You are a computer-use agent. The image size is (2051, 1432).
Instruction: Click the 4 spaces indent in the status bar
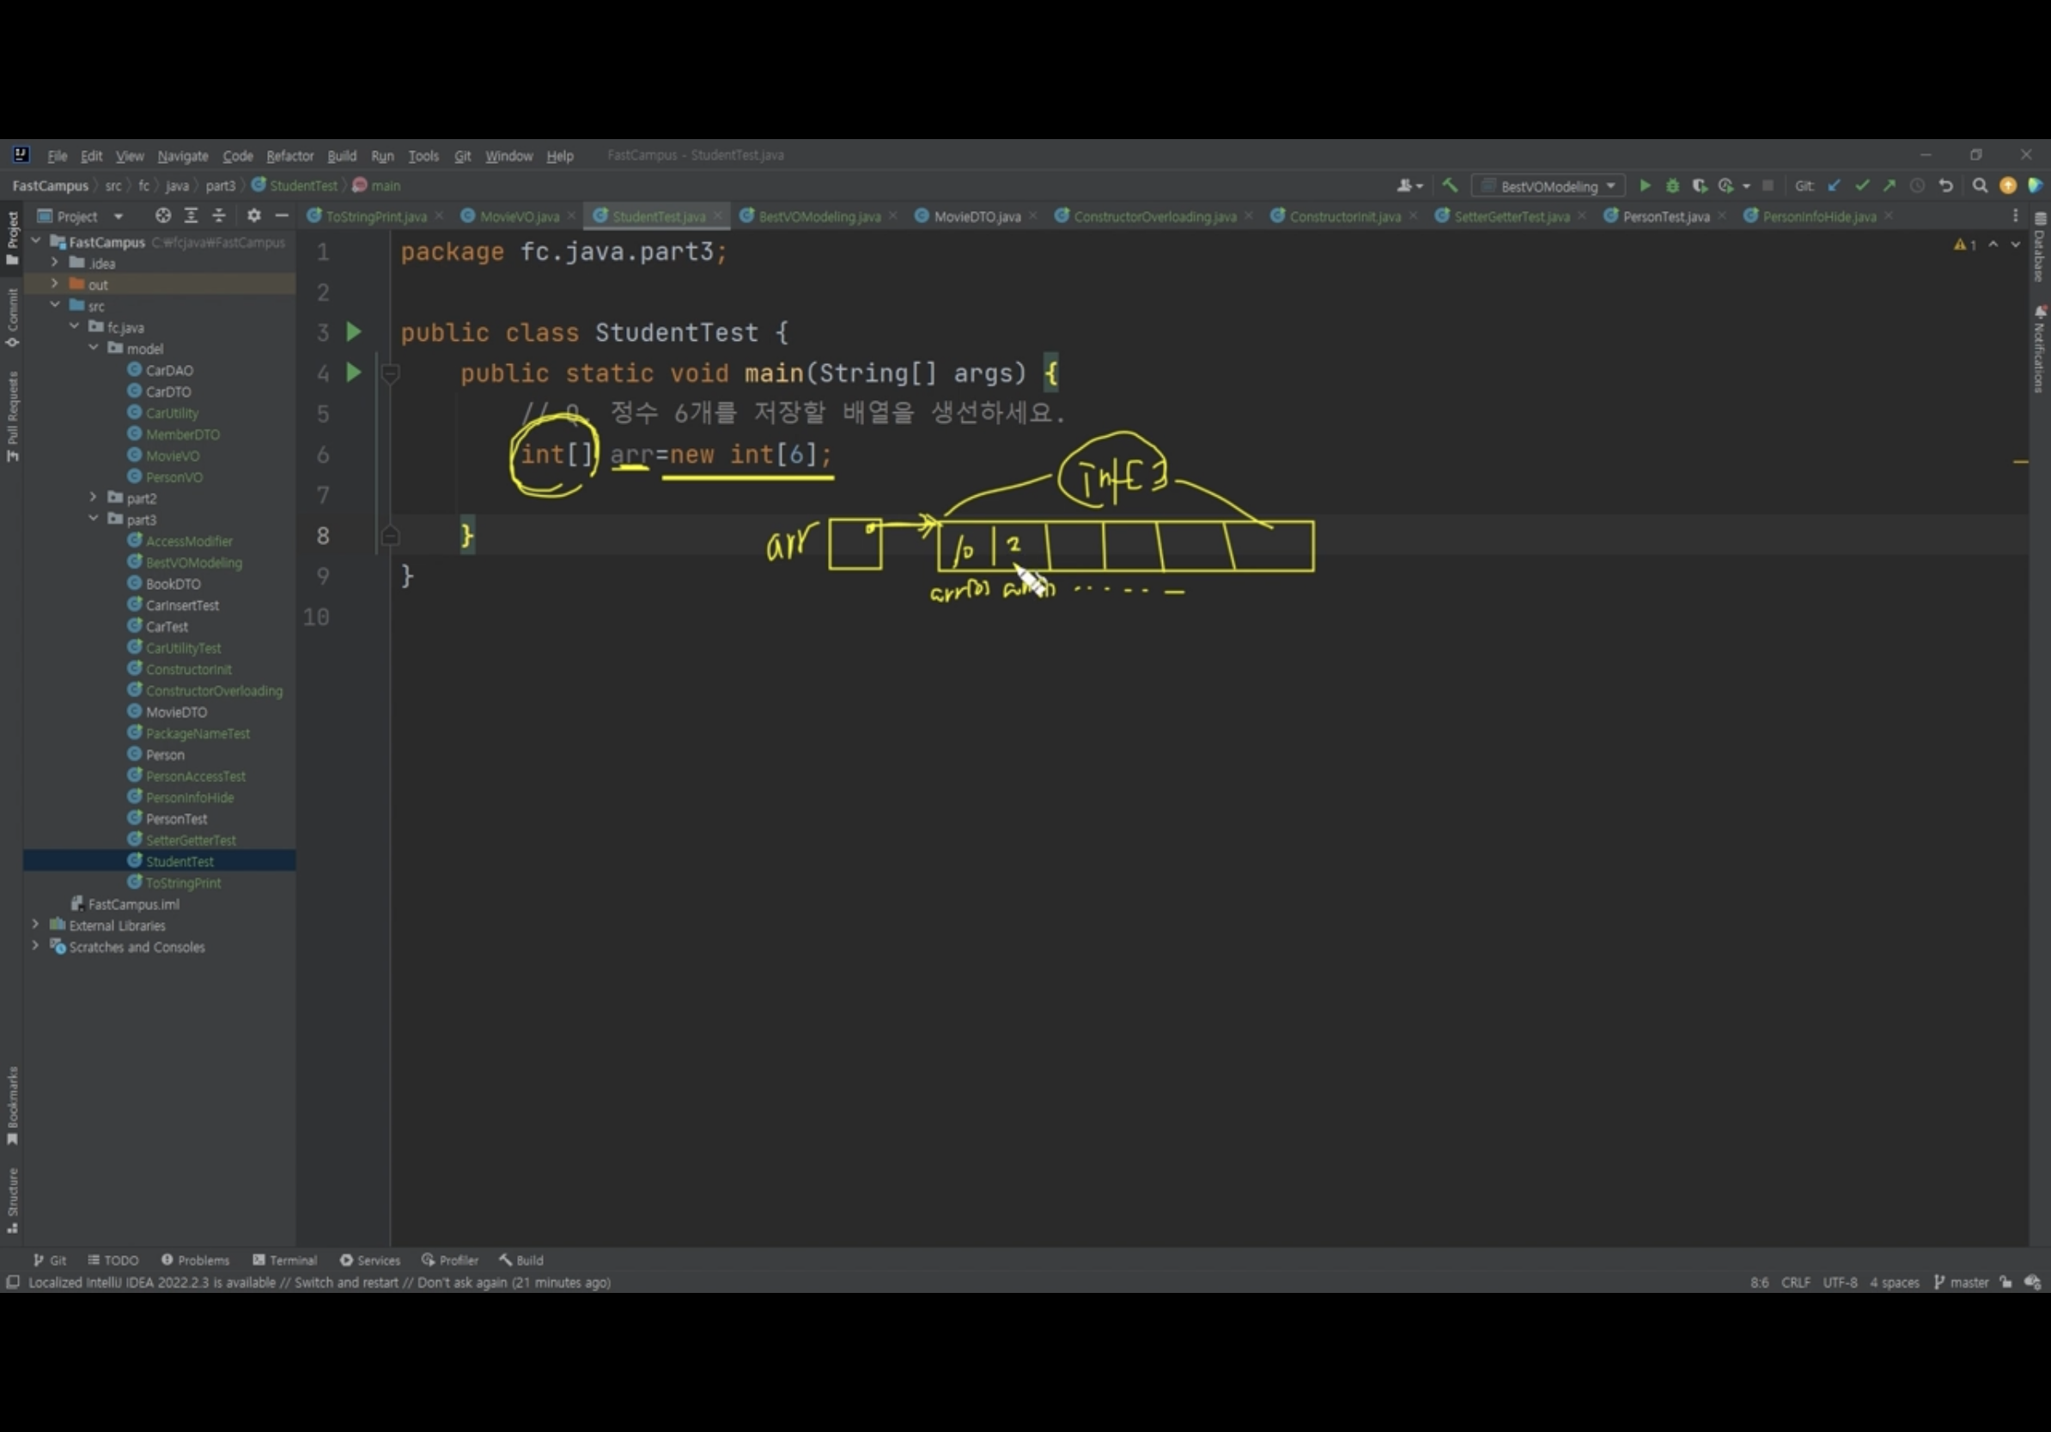[x=1894, y=1282]
